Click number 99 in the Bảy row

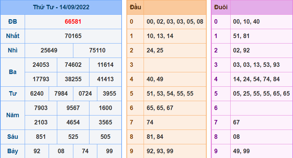110,151
